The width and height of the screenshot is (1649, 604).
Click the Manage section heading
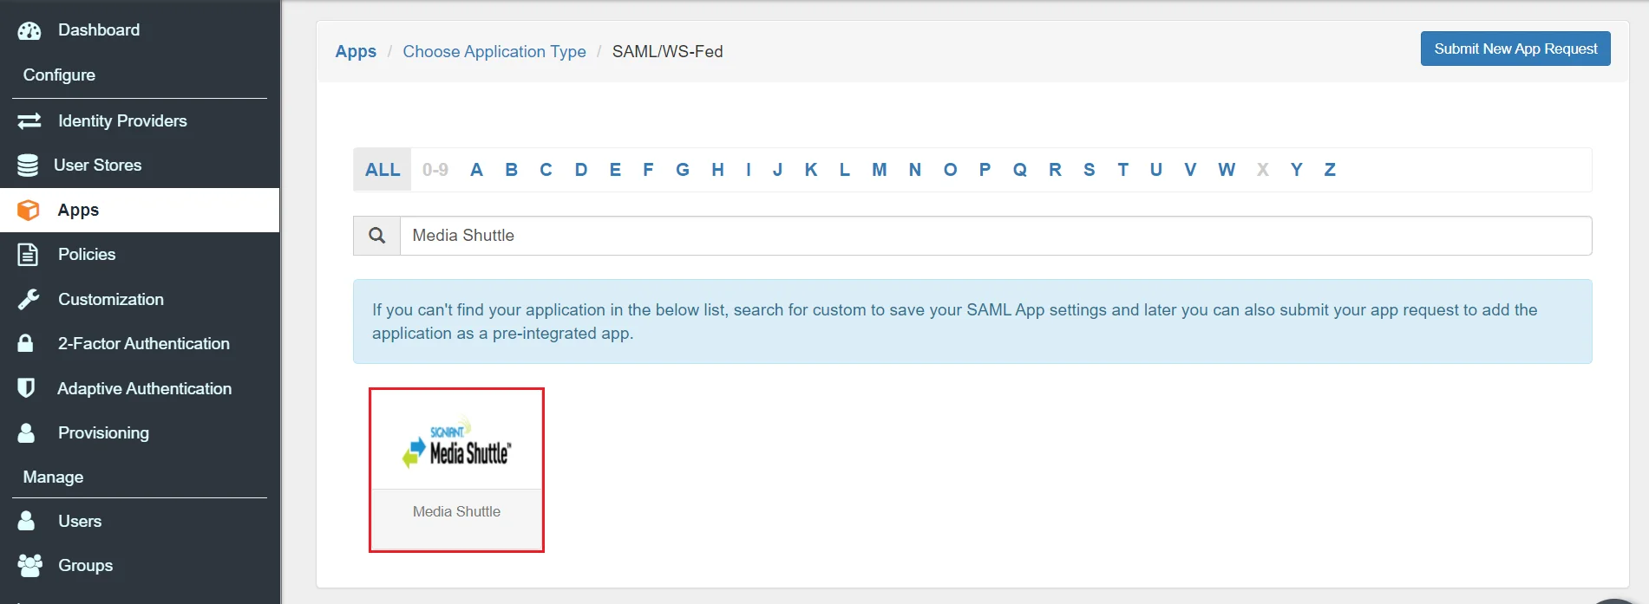tap(53, 477)
